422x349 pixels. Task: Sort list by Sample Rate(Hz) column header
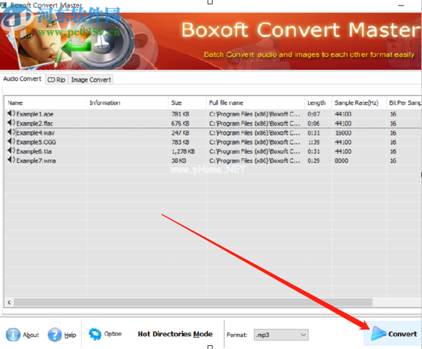pos(356,103)
